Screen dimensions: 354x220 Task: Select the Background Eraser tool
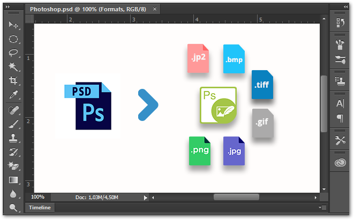[x=13, y=166]
